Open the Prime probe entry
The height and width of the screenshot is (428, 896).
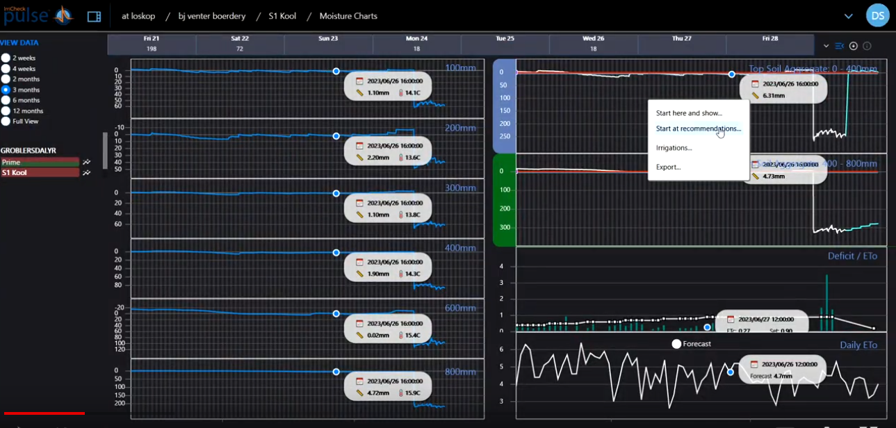(40, 162)
